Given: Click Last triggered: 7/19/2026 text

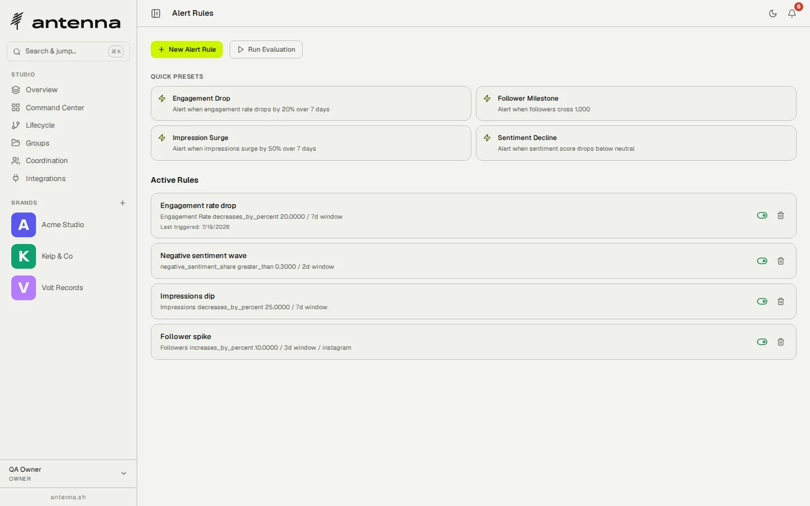Looking at the screenshot, I should point(195,227).
